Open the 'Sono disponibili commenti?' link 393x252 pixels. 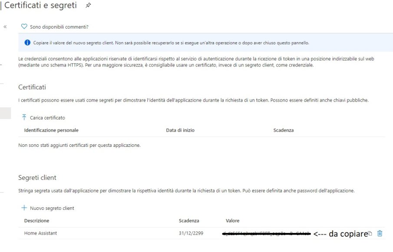click(59, 27)
